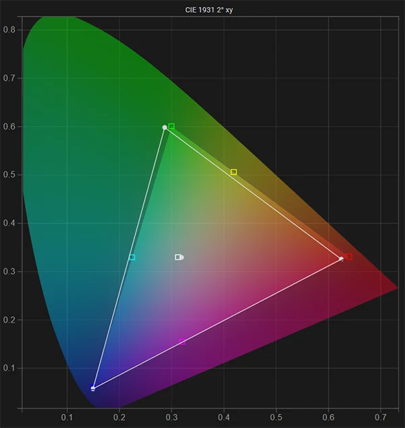
Task: Click the magenta secondary target square marker
Action: click(182, 342)
